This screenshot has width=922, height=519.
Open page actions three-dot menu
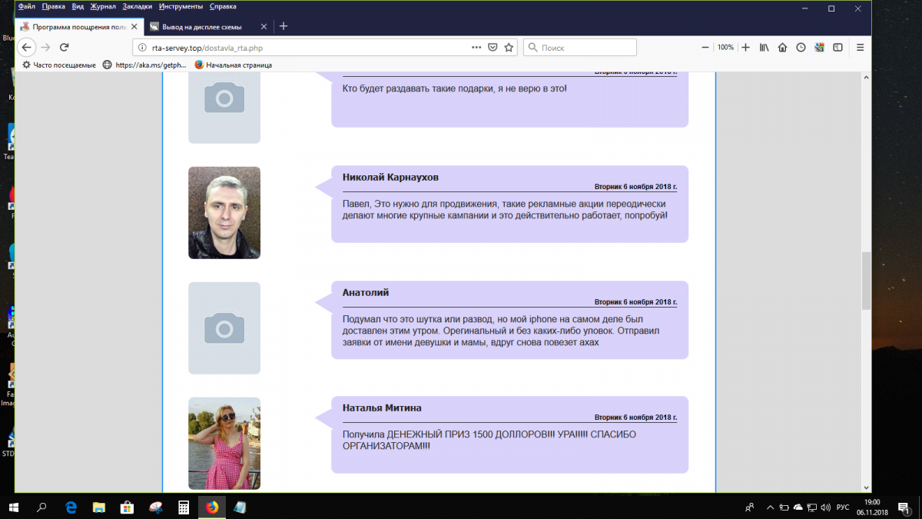(x=476, y=48)
